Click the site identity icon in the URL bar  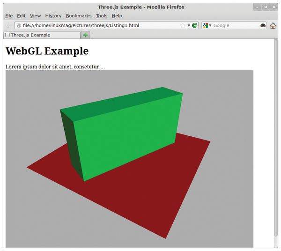click(19, 25)
